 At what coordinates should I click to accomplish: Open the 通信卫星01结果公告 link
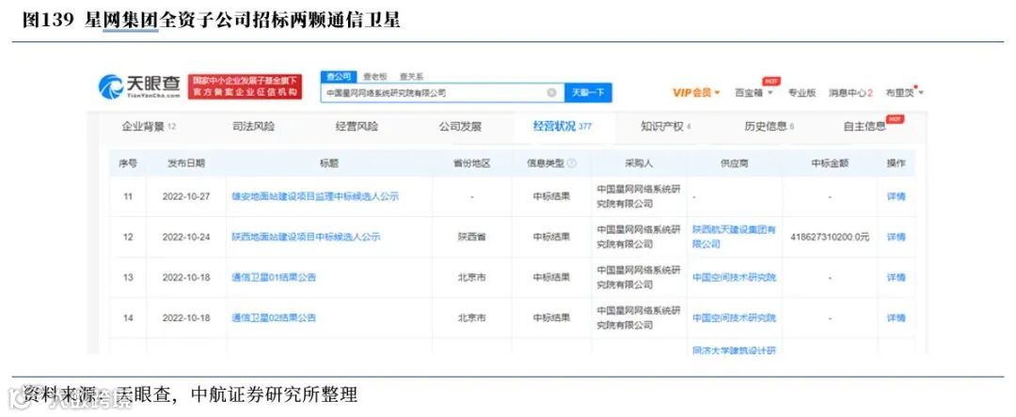point(274,277)
